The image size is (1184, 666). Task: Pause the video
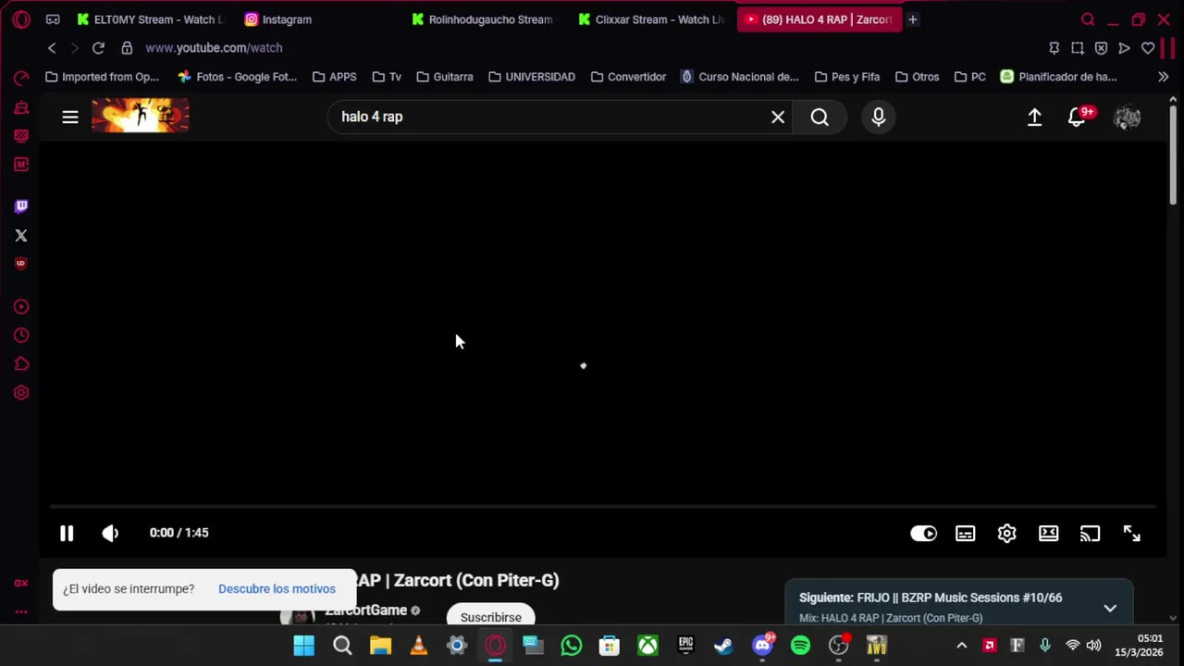[x=67, y=533]
